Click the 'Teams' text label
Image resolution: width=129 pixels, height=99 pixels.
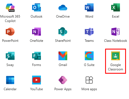tap(89, 41)
